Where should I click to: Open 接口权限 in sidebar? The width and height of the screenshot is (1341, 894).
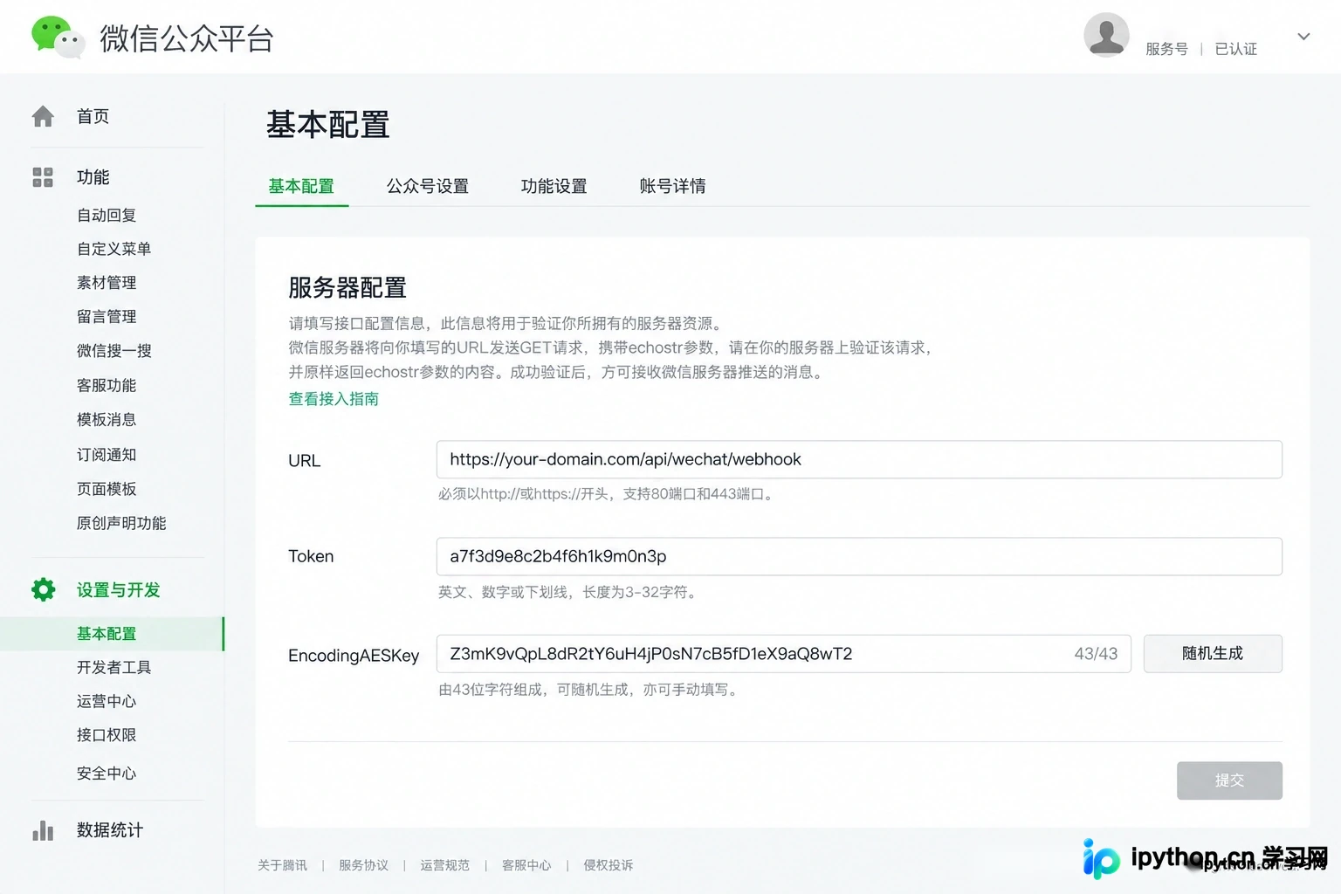point(107,735)
